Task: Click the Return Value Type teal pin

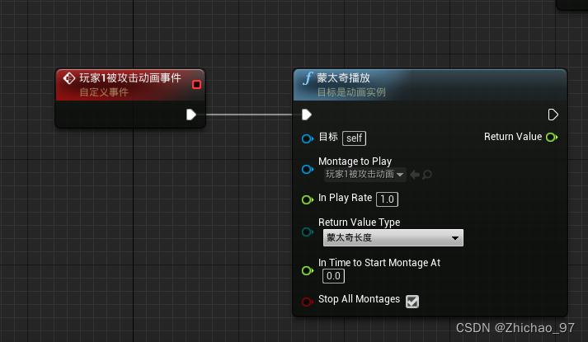Action: (308, 232)
